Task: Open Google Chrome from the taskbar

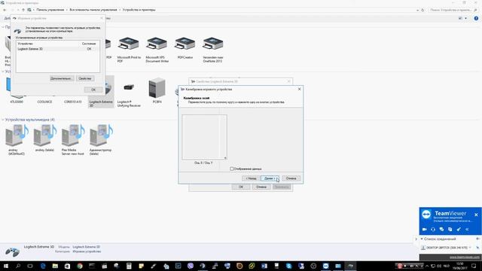Action: point(80,266)
